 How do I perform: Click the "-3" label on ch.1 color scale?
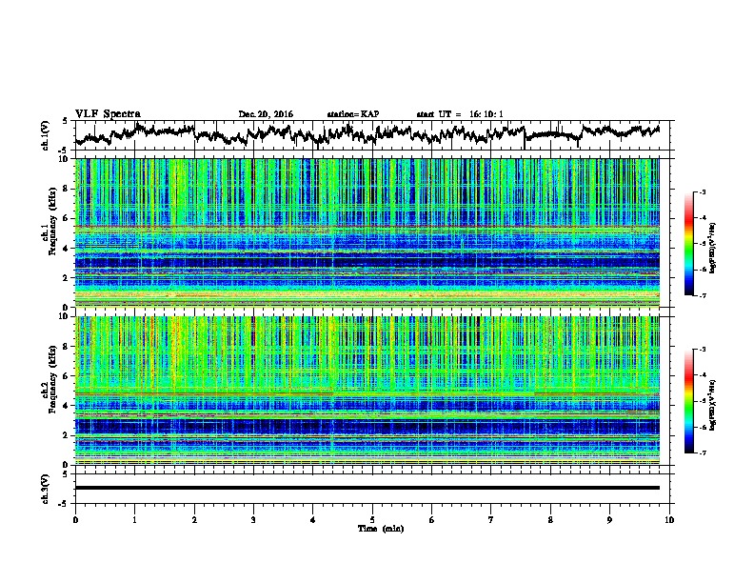[x=703, y=192]
